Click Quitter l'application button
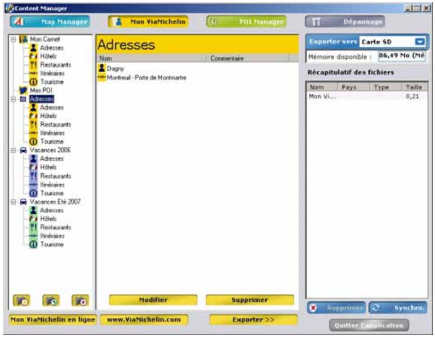This screenshot has height=337, width=435. click(x=369, y=325)
